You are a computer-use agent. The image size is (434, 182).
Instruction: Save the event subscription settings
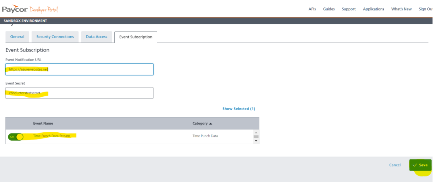coord(420,164)
